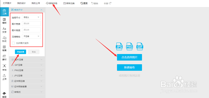Click the JPG file format icon

[119, 46]
